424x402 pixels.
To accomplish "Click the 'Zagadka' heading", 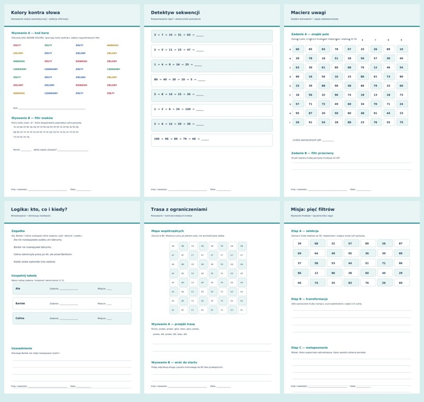I will (x=18, y=231).
